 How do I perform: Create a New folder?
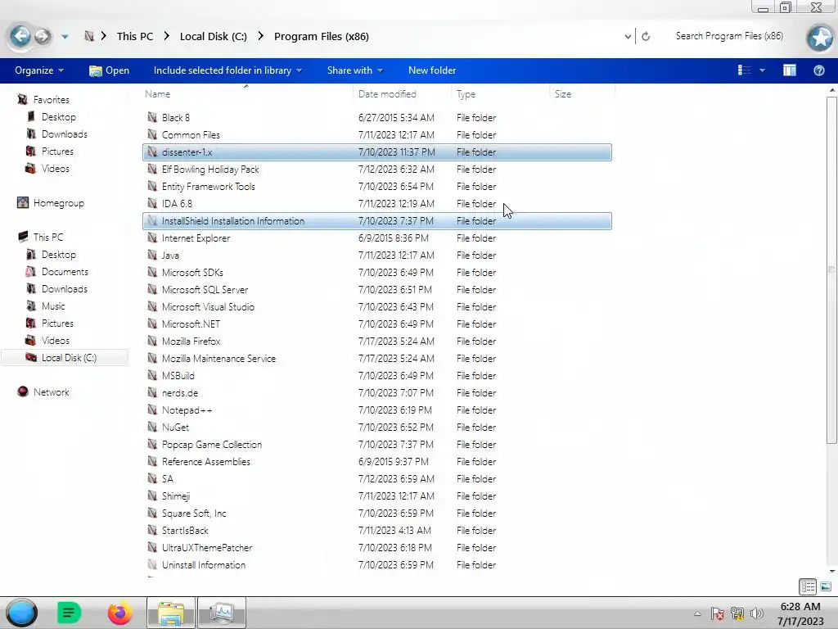tap(432, 70)
